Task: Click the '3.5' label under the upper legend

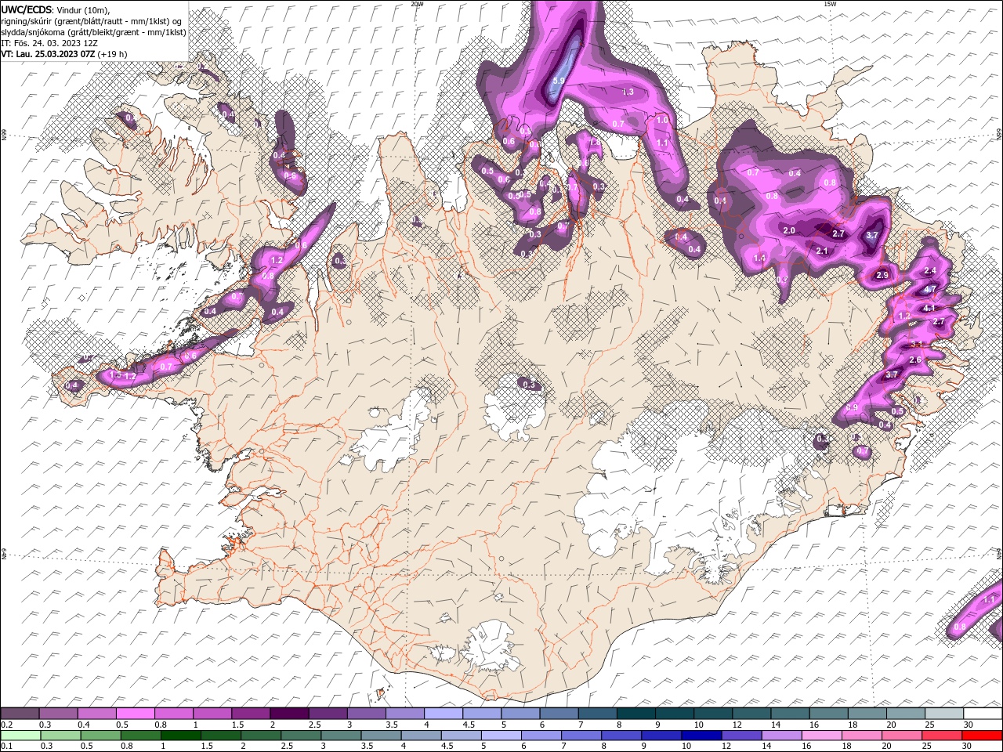Action: pyautogui.click(x=391, y=725)
